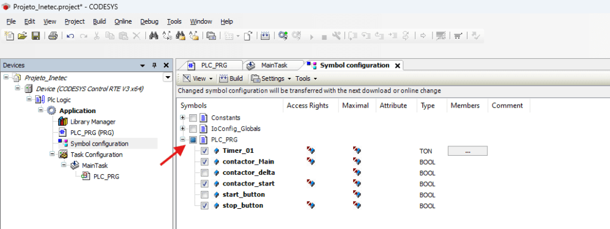The image size is (610, 229).
Task: Click the Replace A-to-B icon
Action: (167, 36)
